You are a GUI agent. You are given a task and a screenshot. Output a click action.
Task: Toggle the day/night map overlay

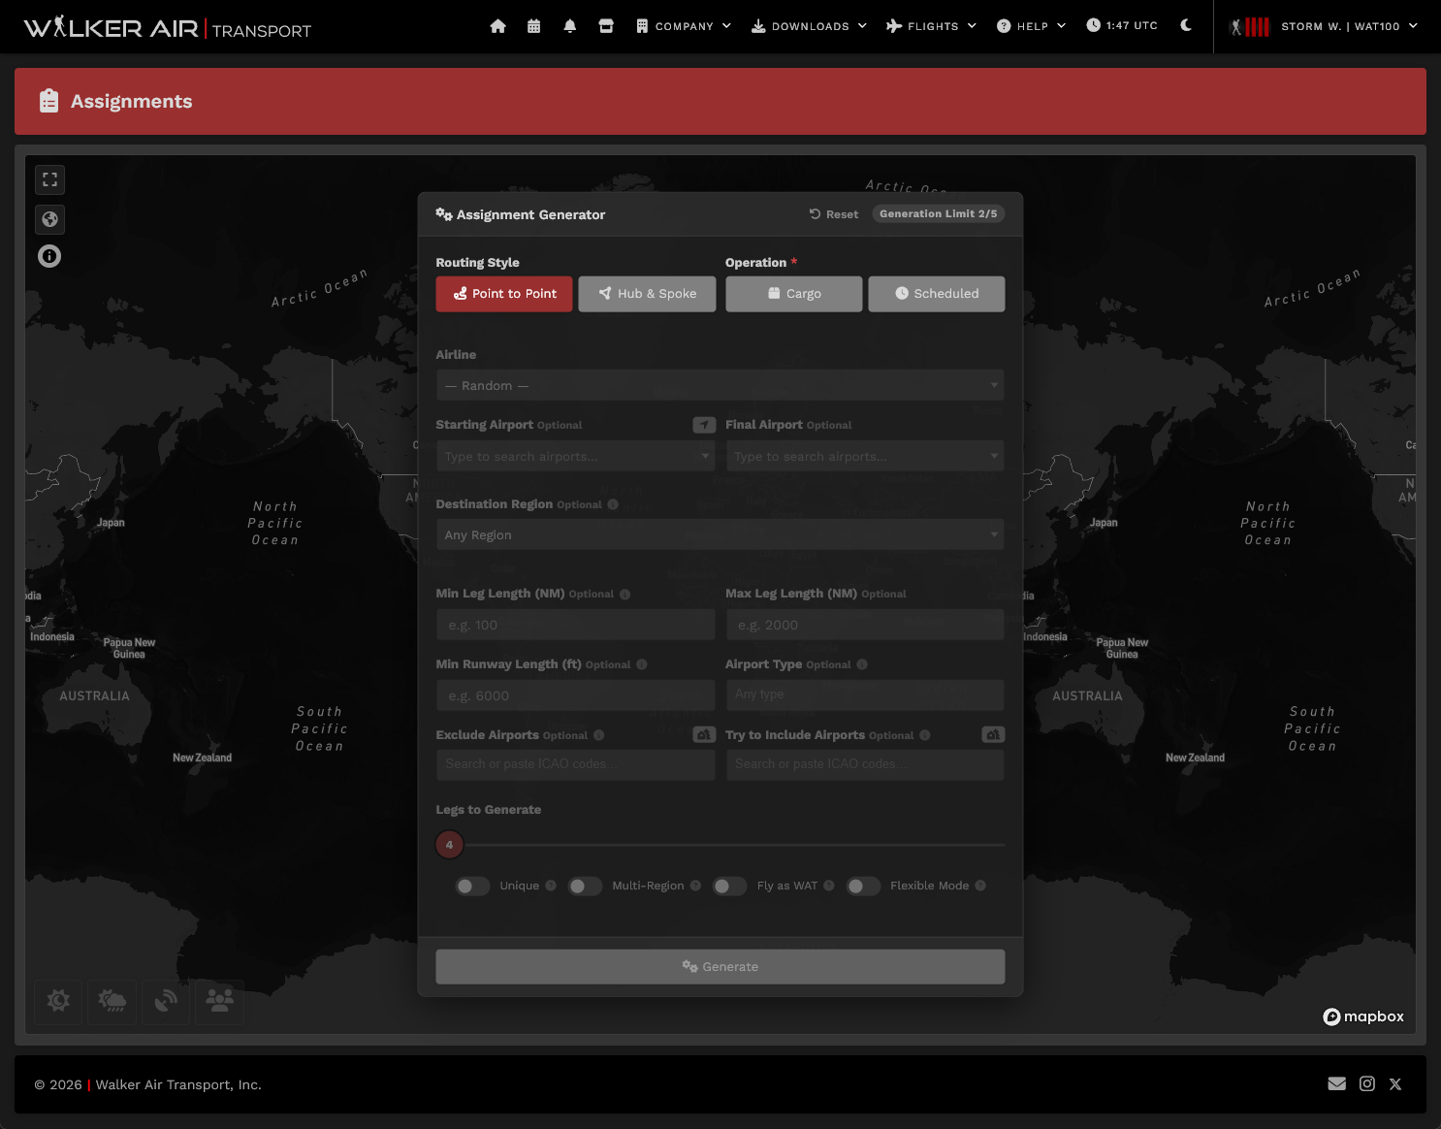click(58, 1001)
